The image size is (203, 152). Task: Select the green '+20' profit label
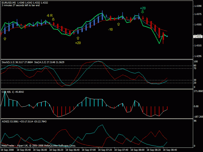click(x=143, y=8)
